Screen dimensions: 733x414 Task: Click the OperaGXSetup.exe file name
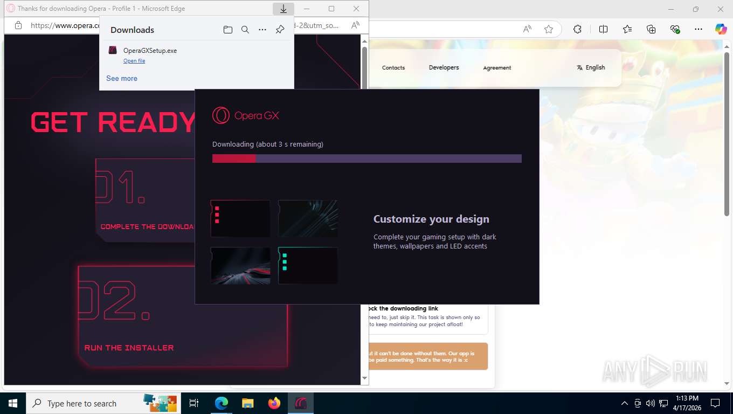point(150,51)
